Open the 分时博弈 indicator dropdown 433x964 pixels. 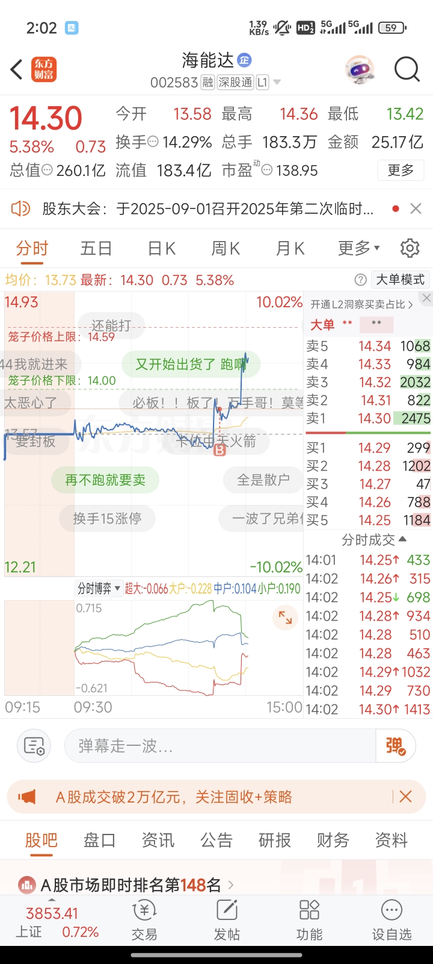coord(99,589)
